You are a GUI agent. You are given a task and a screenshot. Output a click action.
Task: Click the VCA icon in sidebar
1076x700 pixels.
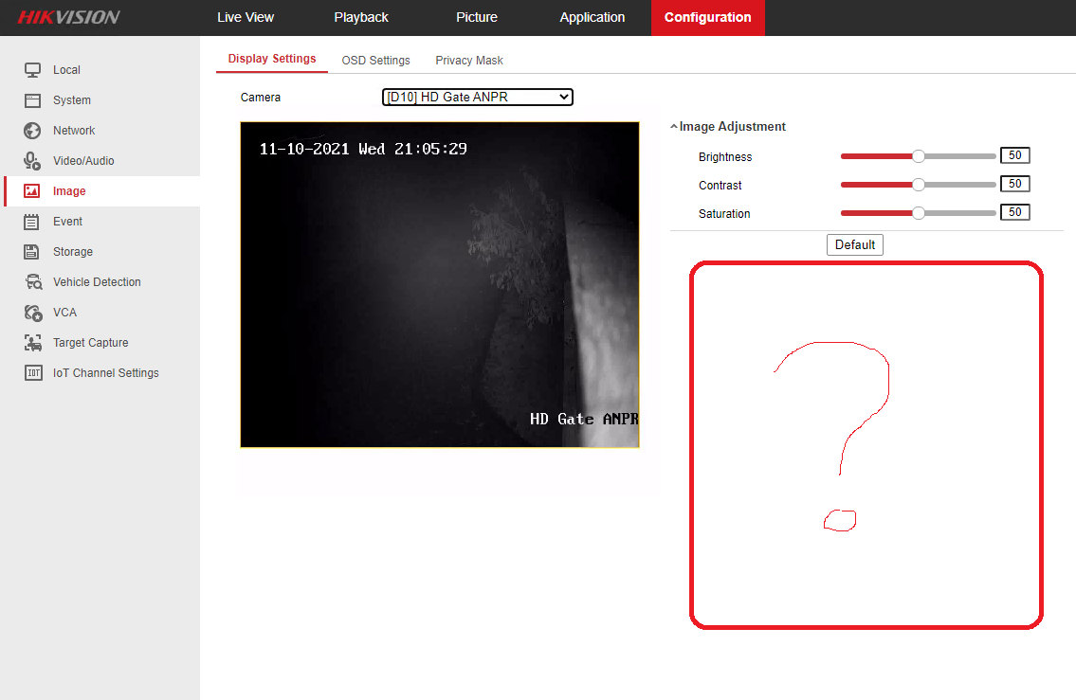coord(33,313)
